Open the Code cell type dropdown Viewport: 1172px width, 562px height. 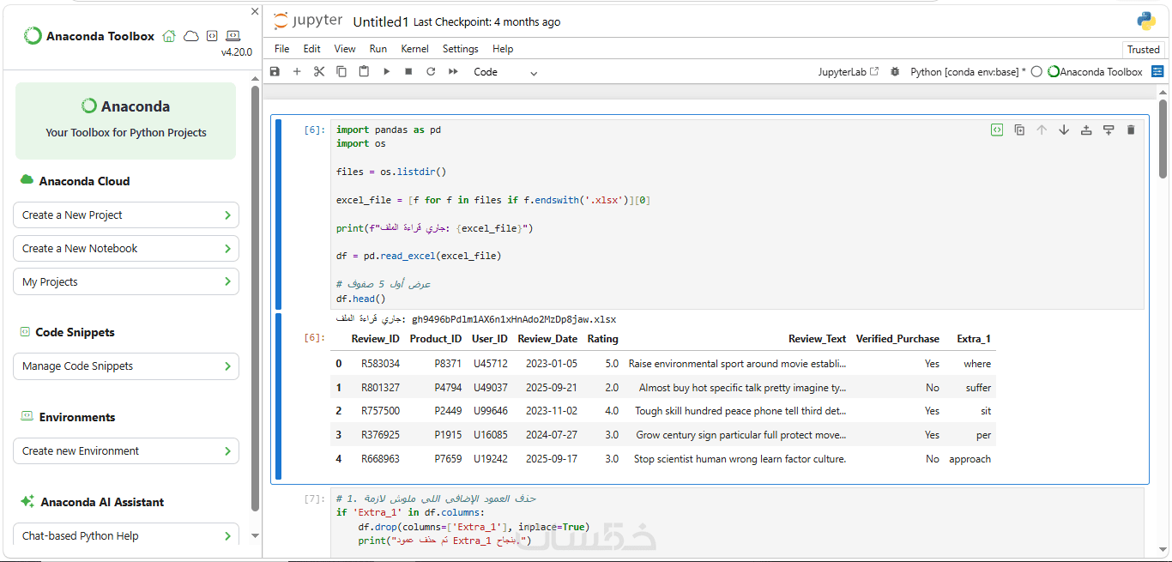point(505,72)
